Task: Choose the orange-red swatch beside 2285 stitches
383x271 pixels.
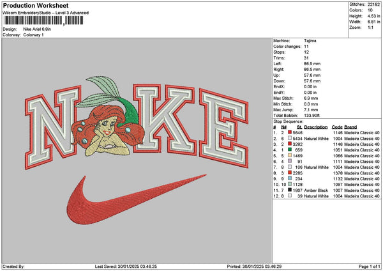Action: pos(290,173)
